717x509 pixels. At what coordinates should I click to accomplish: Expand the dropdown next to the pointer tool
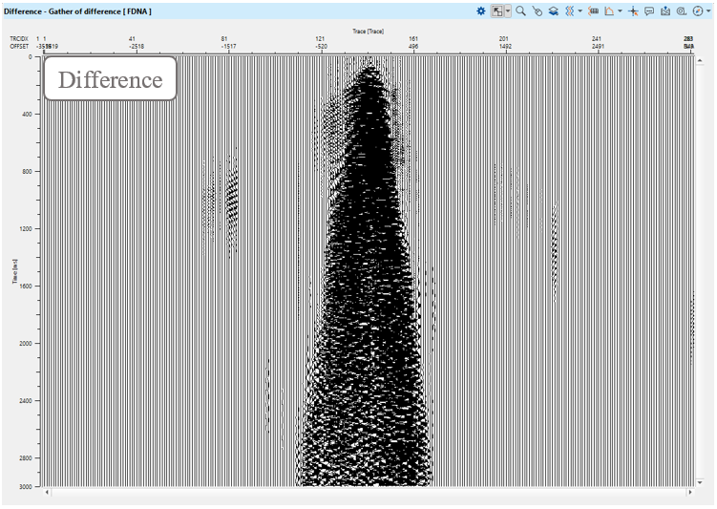(508, 11)
